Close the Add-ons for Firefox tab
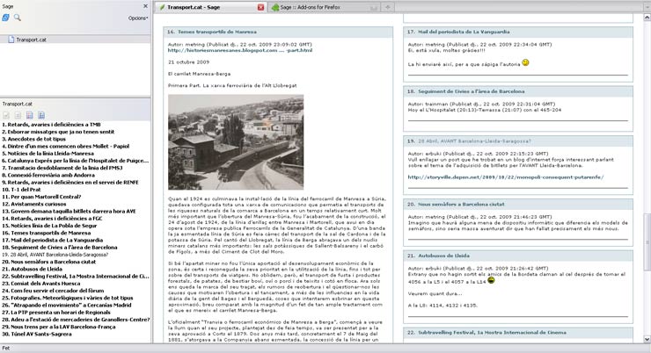Image resolution: width=651 pixels, height=353 pixels. click(374, 7)
